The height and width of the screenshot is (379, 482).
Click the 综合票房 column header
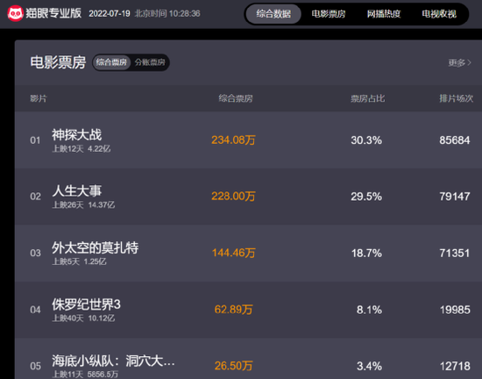(236, 98)
